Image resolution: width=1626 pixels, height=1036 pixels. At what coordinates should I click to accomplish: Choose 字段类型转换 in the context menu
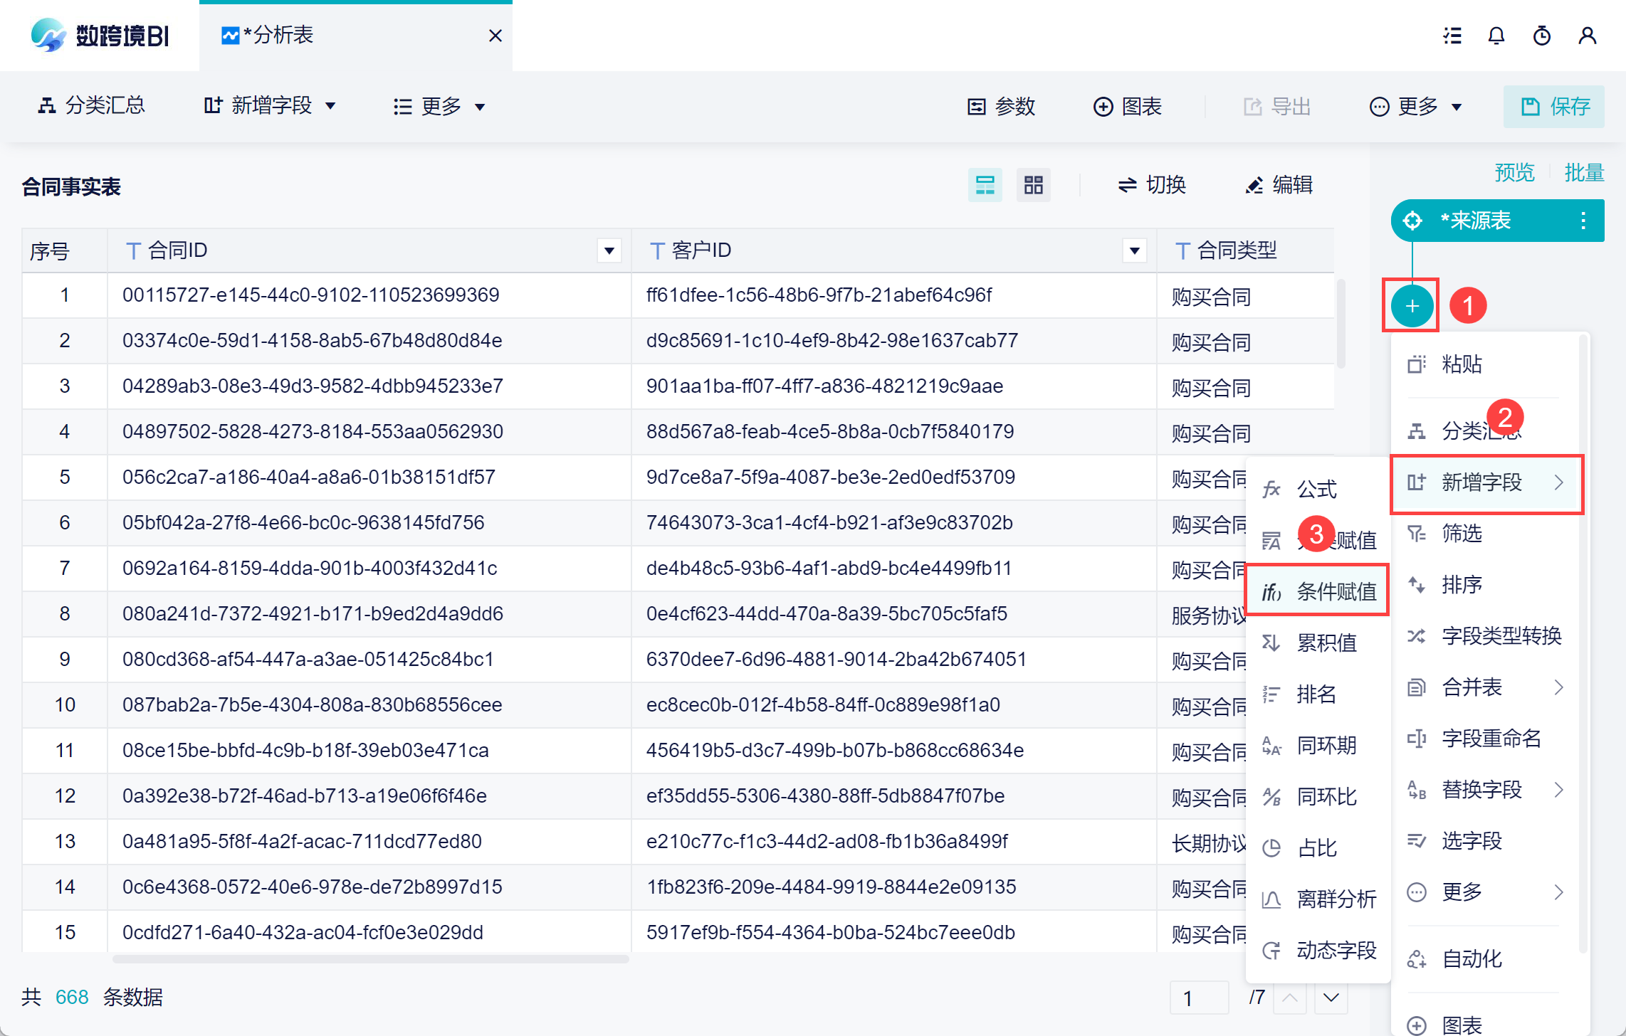(1501, 635)
